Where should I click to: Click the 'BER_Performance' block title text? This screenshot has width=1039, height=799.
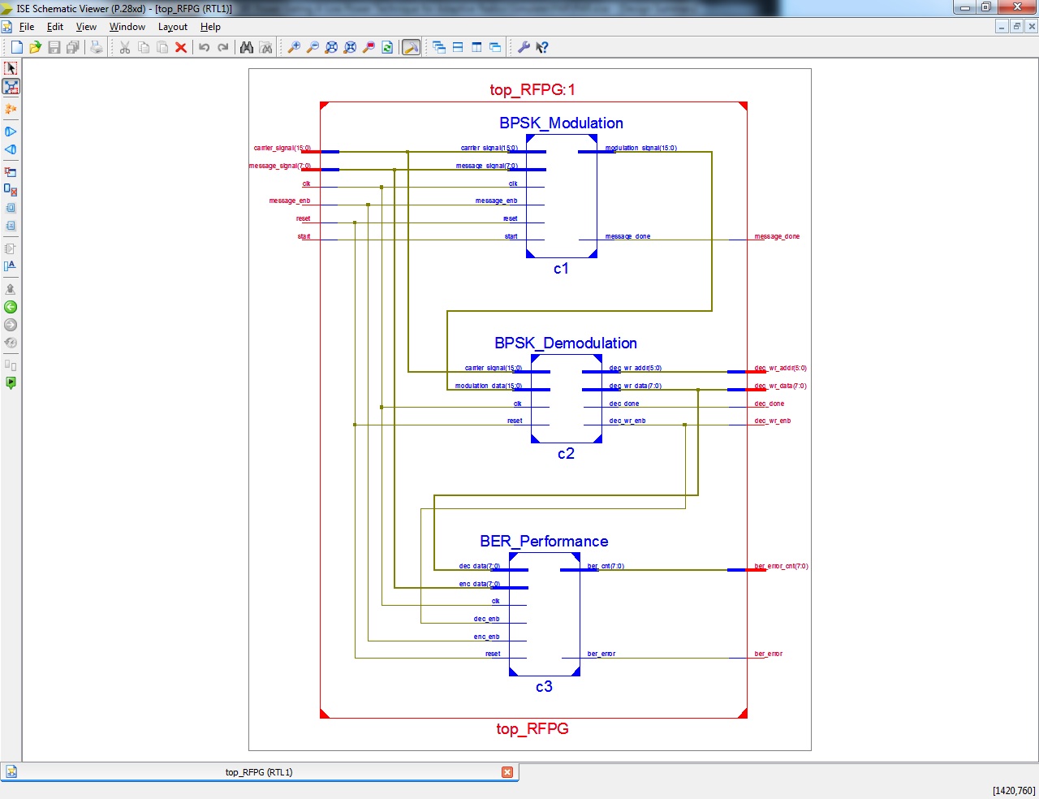544,542
